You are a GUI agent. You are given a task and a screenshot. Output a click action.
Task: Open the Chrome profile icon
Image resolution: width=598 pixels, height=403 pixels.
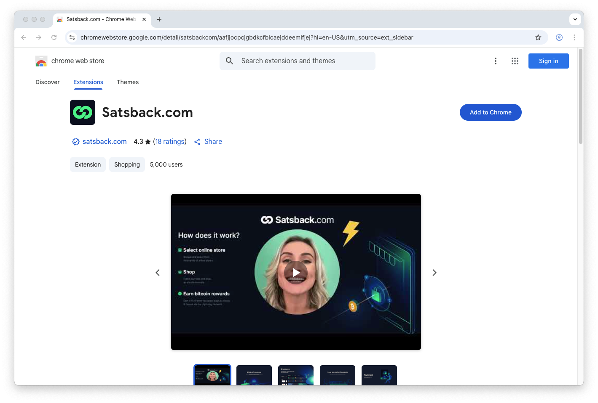559,37
